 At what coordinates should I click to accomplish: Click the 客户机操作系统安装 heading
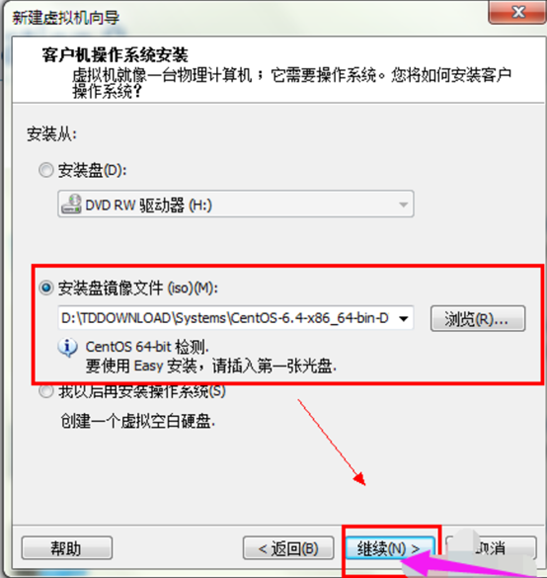(x=115, y=55)
